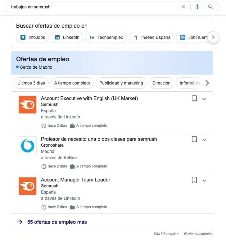Open the 'Profesor de necesito una o dos clases' title
This screenshot has height=243, width=226.
click(x=99, y=139)
